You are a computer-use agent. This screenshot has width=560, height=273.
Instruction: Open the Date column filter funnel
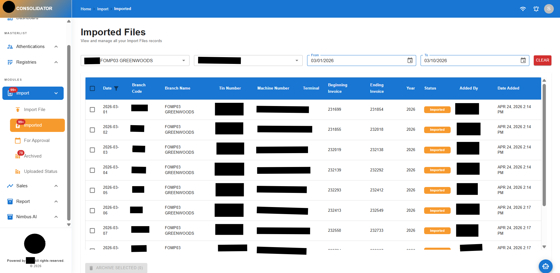point(117,88)
